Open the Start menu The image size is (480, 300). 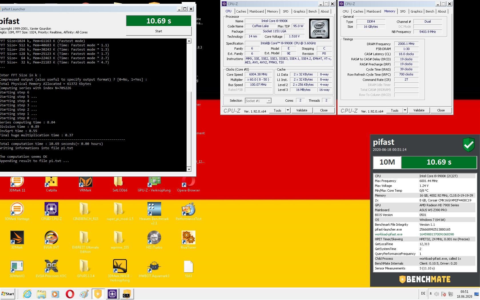click(x=8, y=294)
